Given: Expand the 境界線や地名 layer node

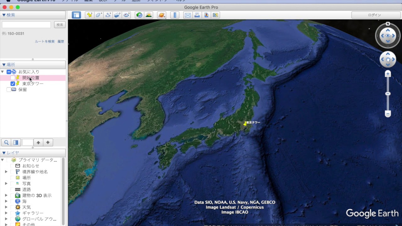Looking at the screenshot, I should (6, 172).
